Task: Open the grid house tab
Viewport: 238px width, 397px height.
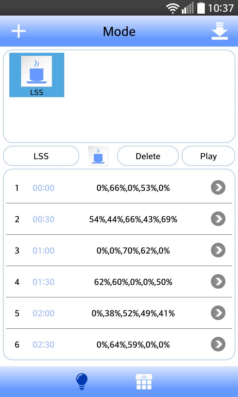Action: point(144,381)
